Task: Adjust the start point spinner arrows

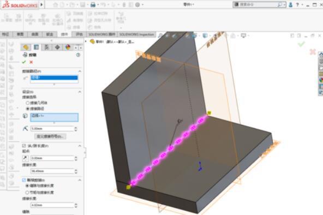Action: click(x=76, y=158)
